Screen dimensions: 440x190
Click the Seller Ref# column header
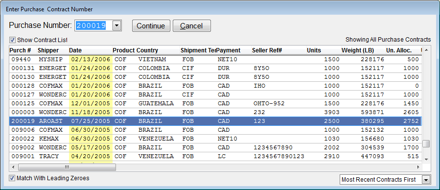pos(278,50)
